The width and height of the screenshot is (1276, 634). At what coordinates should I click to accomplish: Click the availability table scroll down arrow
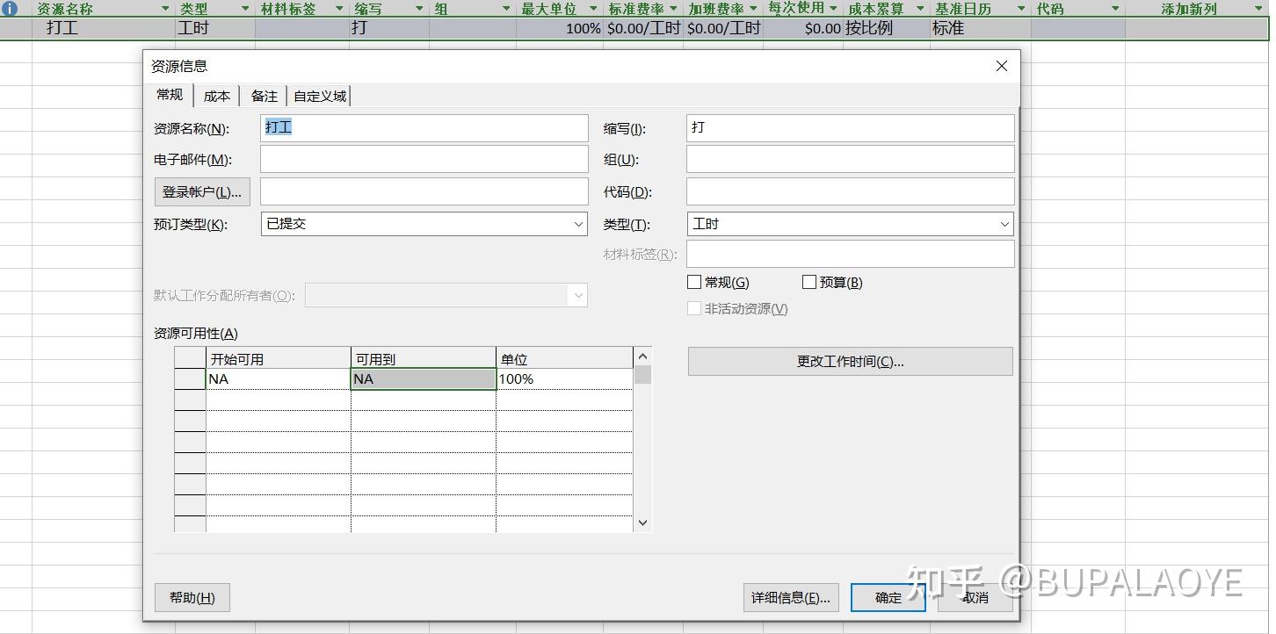tap(642, 522)
